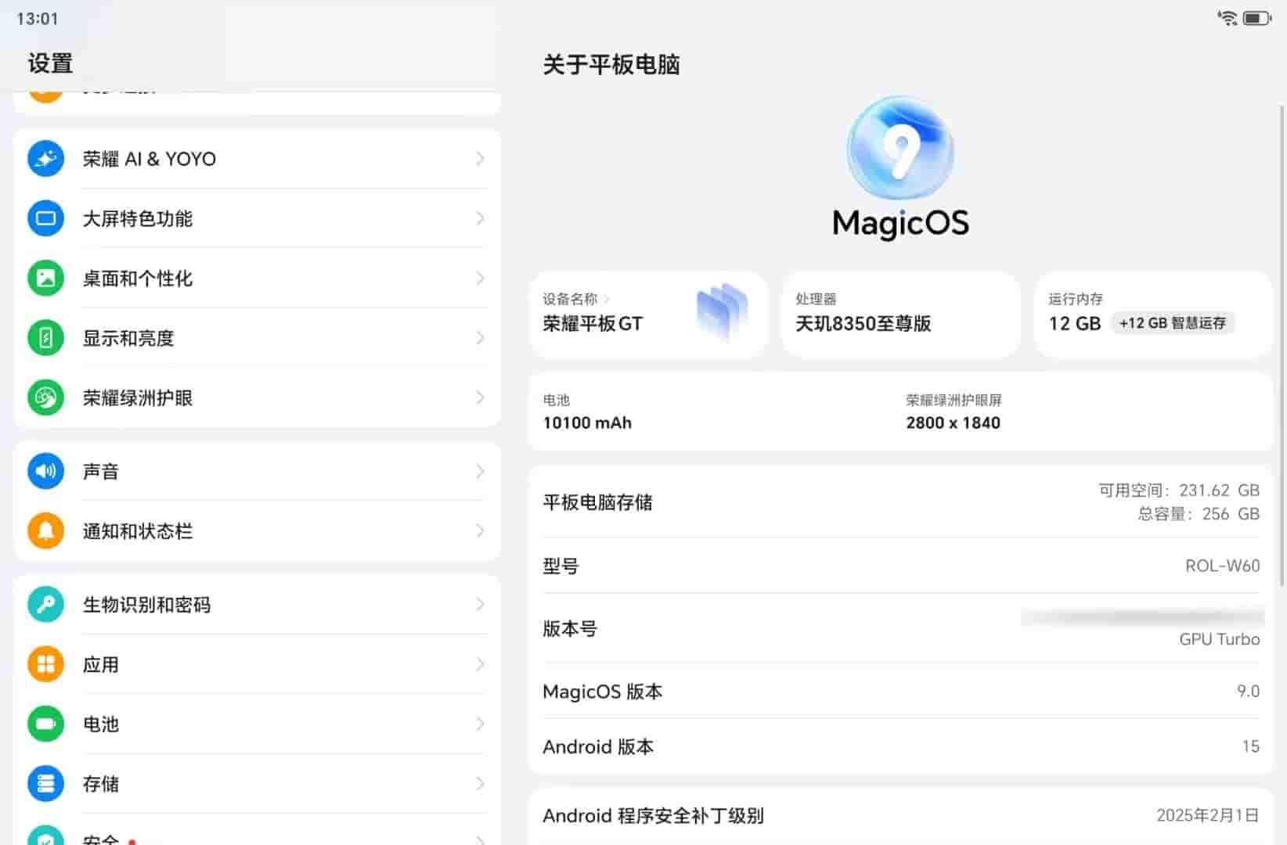Viewport: 1287px width, 845px height.
Task: Click the 荣耀绿洲护眼 eye-care icon
Action: (45, 397)
